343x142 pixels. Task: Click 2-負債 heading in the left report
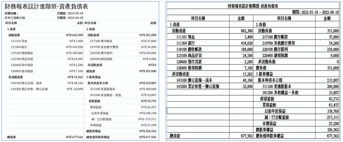tap(91, 29)
